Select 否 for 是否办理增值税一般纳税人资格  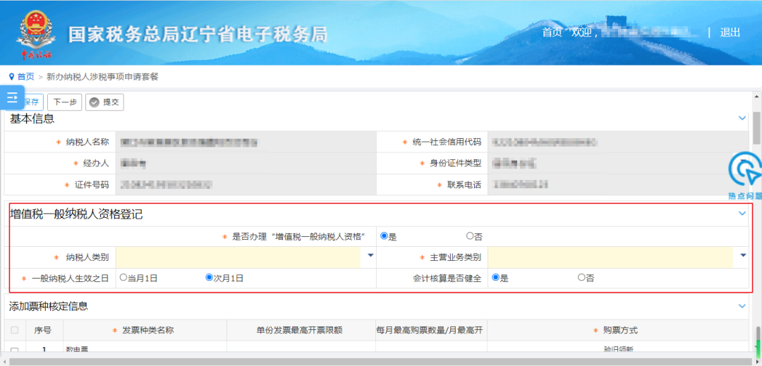pos(469,236)
